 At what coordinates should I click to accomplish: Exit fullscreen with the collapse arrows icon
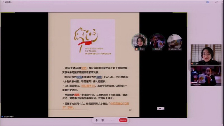point(216,2)
